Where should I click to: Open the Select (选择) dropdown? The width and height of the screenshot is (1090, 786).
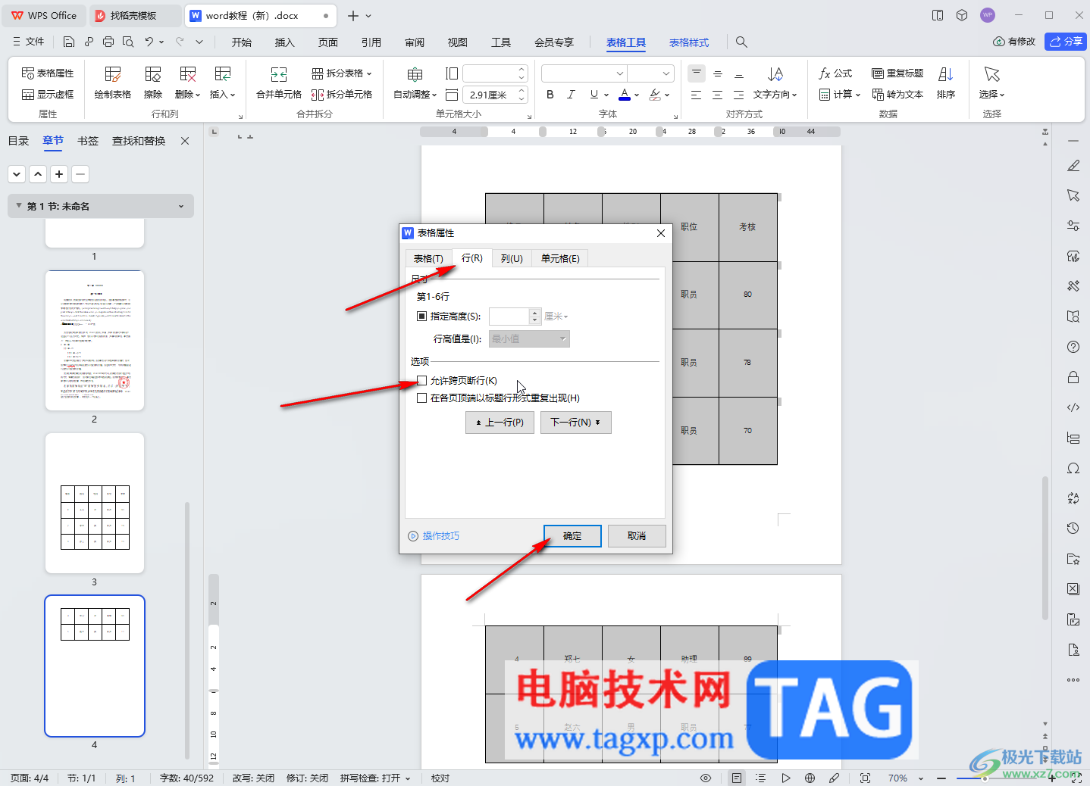[x=991, y=83]
